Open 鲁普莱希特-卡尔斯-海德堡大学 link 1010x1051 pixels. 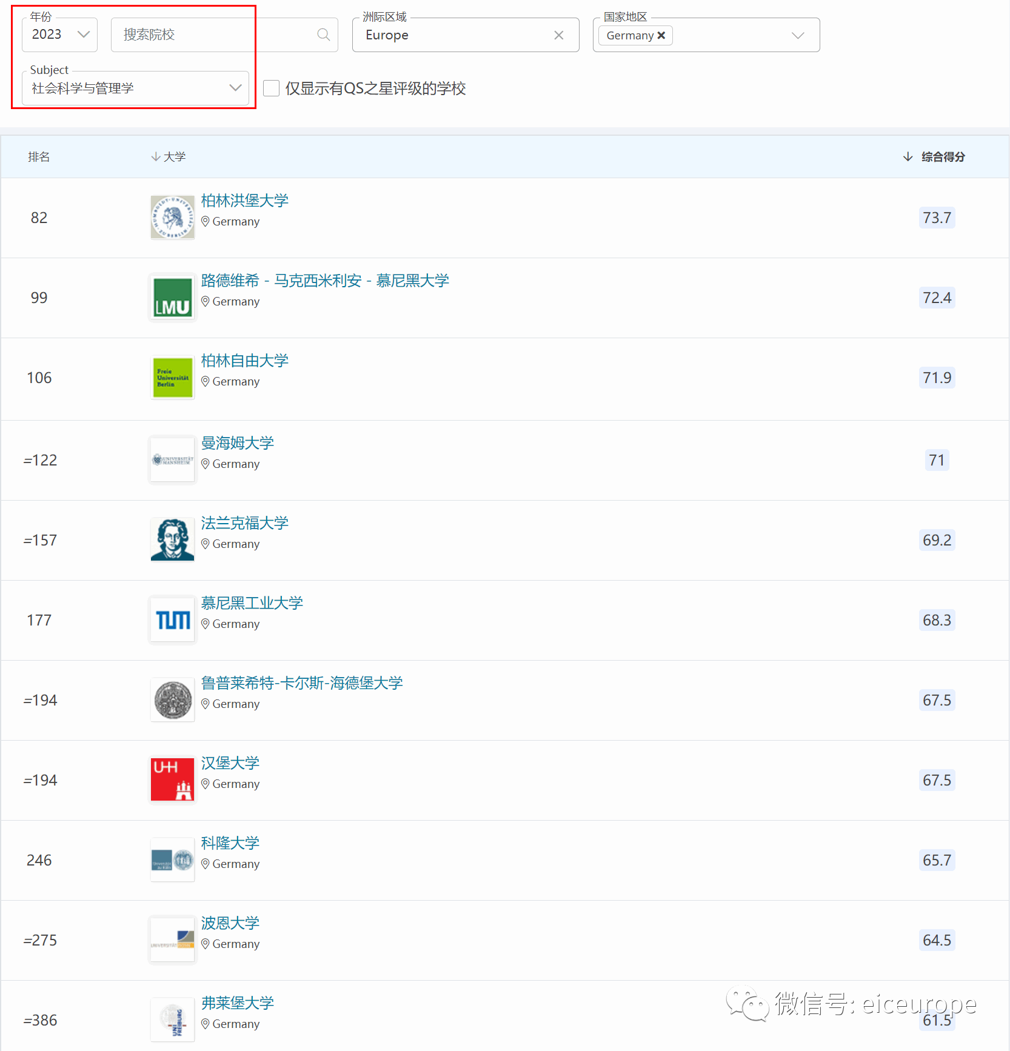[302, 683]
